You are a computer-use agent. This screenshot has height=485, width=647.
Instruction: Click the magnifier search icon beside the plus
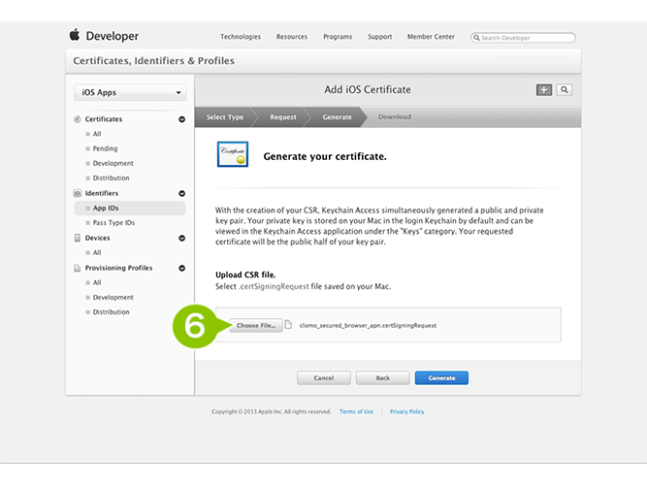click(564, 89)
